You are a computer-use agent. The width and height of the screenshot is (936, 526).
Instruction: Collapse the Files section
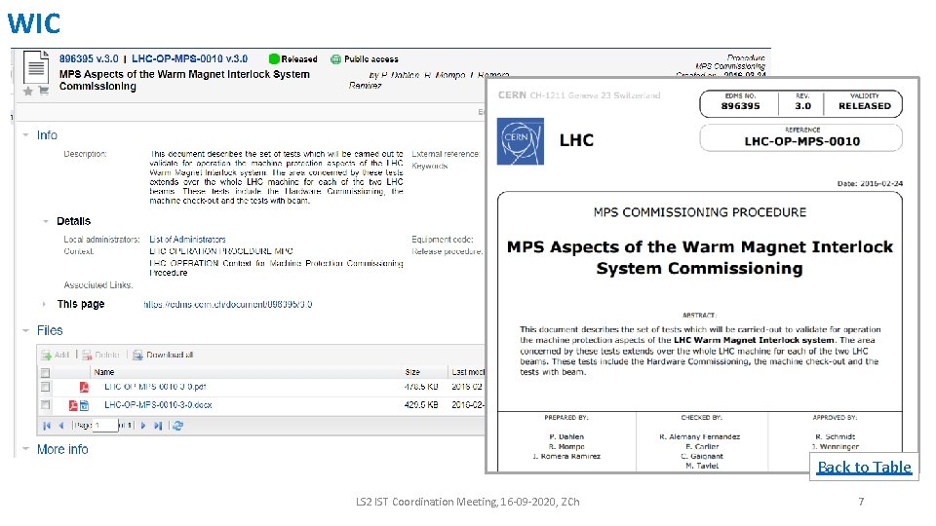[x=25, y=330]
